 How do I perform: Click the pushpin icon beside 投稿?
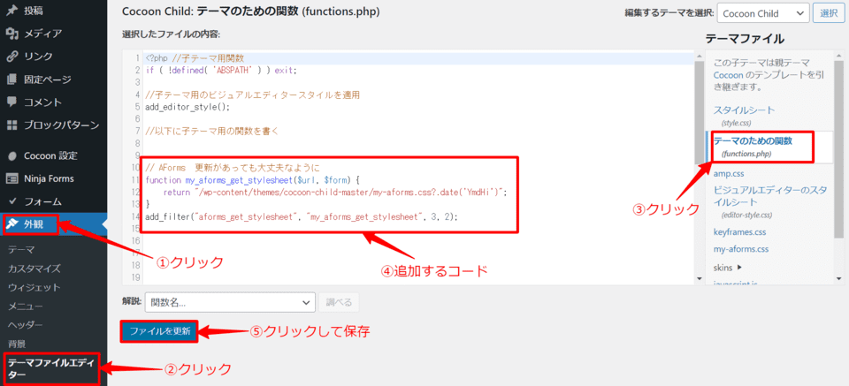[11, 11]
